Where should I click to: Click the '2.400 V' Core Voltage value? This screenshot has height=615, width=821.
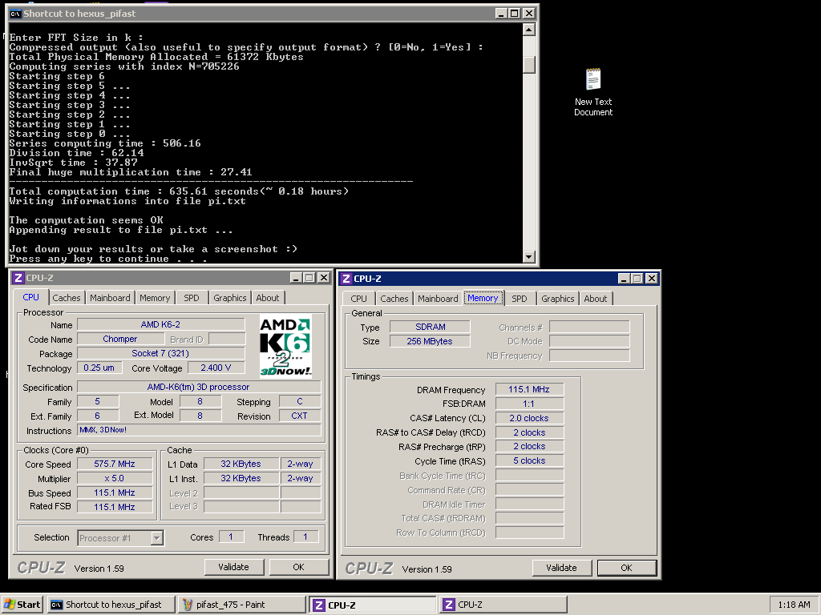(x=216, y=368)
